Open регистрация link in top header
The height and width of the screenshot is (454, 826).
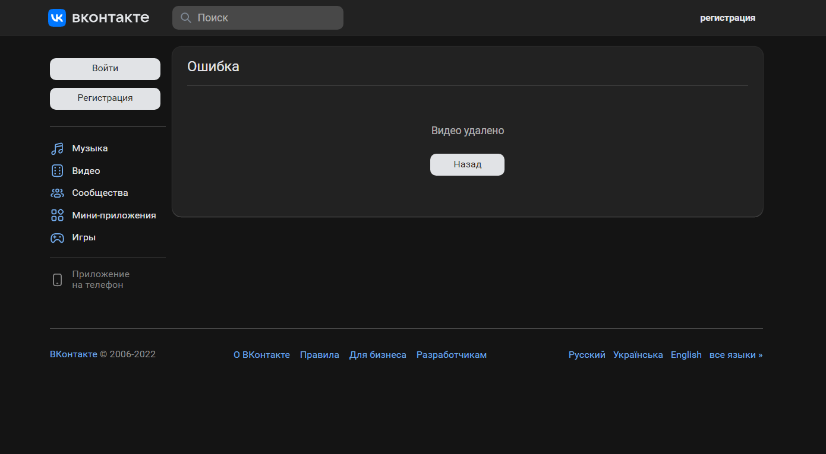[727, 18]
